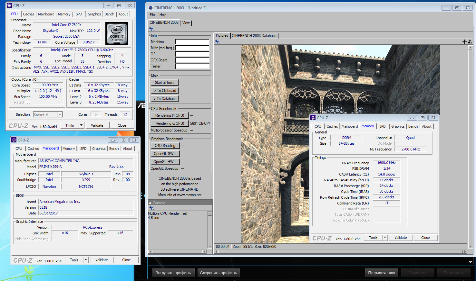Image resolution: width=476 pixels, height=281 pixels.
Task: Open the CINEBENCH 2003 Database tab
Action: (x=254, y=36)
